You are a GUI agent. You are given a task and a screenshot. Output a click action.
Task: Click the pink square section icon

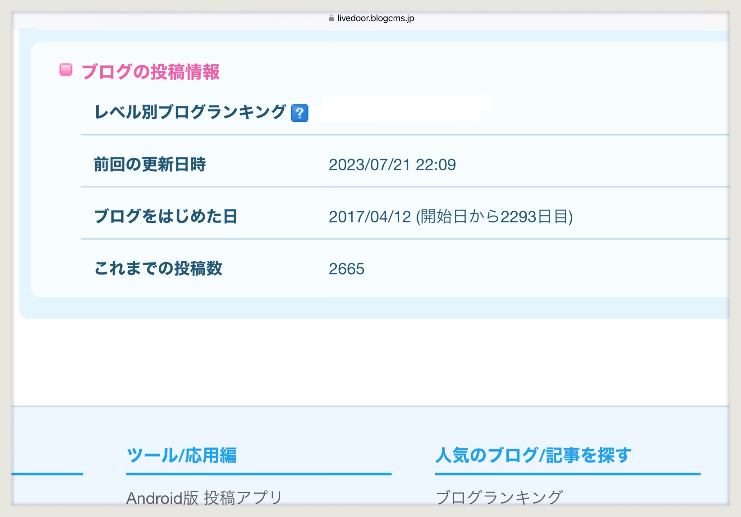66,70
